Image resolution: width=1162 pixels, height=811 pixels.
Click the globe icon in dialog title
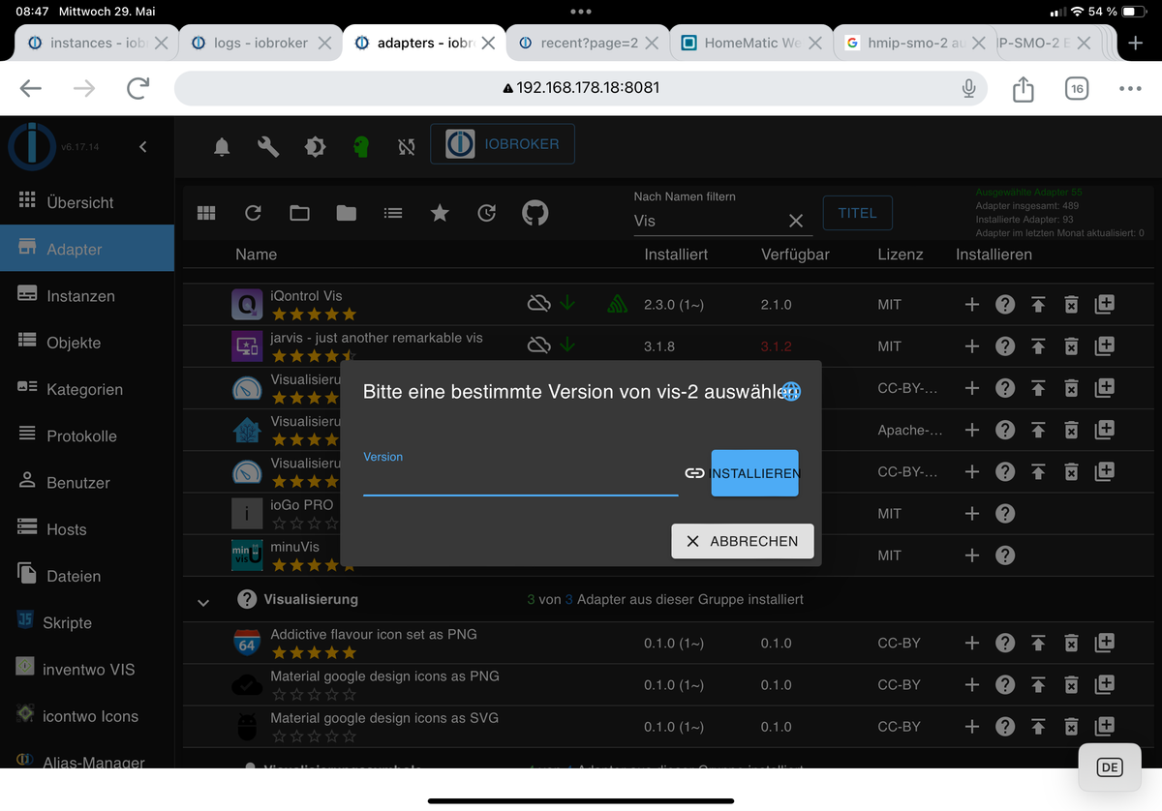pos(791,391)
